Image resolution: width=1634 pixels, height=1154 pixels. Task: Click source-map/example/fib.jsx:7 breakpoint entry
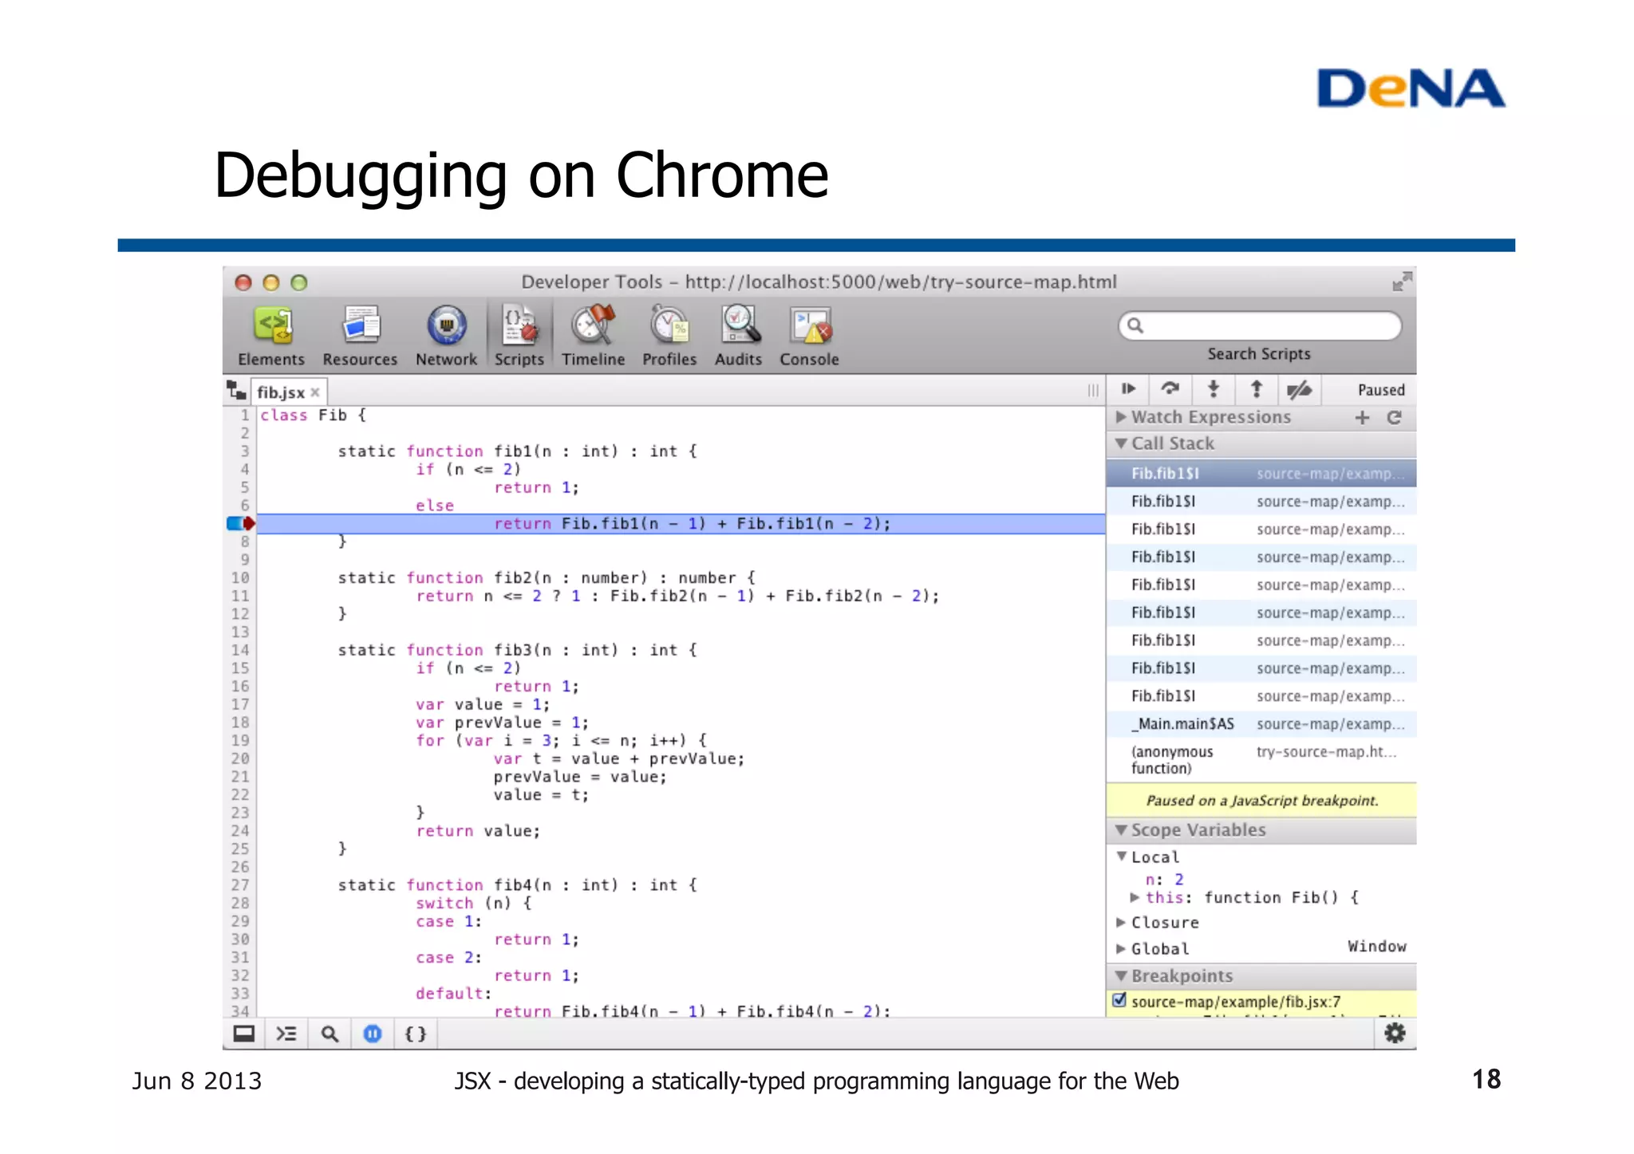coord(1236,1002)
